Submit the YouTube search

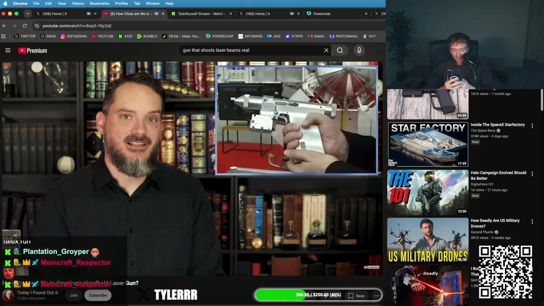(x=340, y=50)
